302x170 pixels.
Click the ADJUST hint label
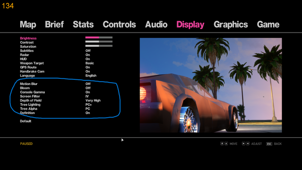(257, 144)
